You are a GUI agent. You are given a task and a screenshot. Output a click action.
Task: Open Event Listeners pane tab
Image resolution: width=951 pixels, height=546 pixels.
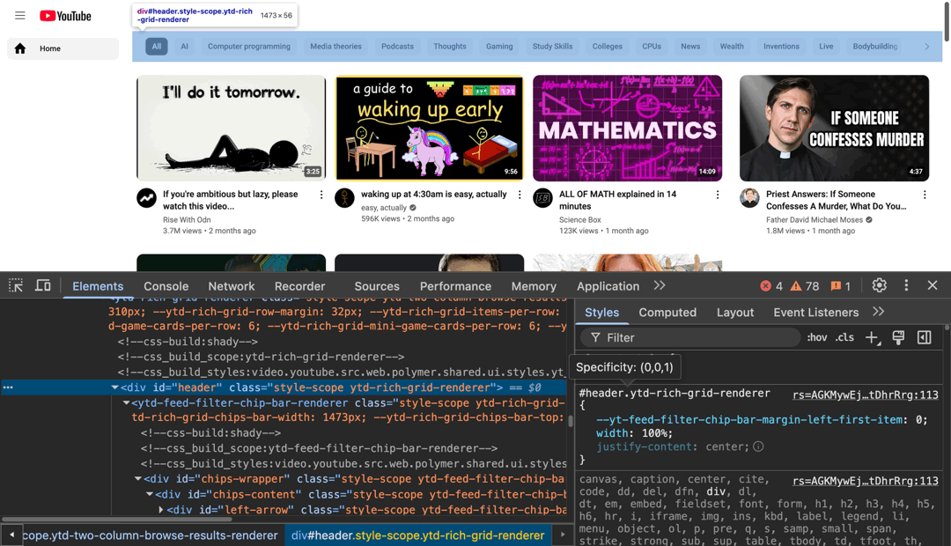815,313
